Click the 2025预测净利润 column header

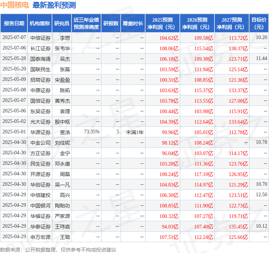pyautogui.click(x=162, y=23)
